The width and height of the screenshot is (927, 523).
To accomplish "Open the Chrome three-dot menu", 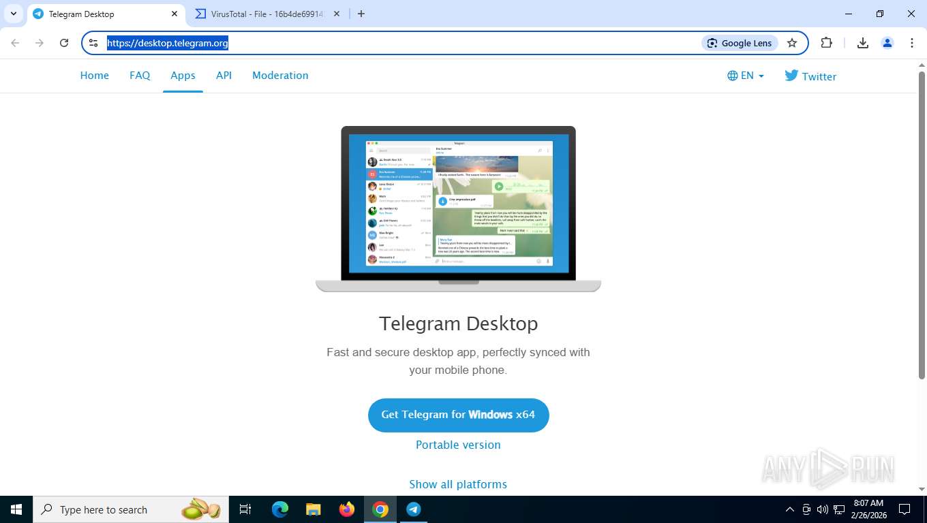I will [912, 43].
